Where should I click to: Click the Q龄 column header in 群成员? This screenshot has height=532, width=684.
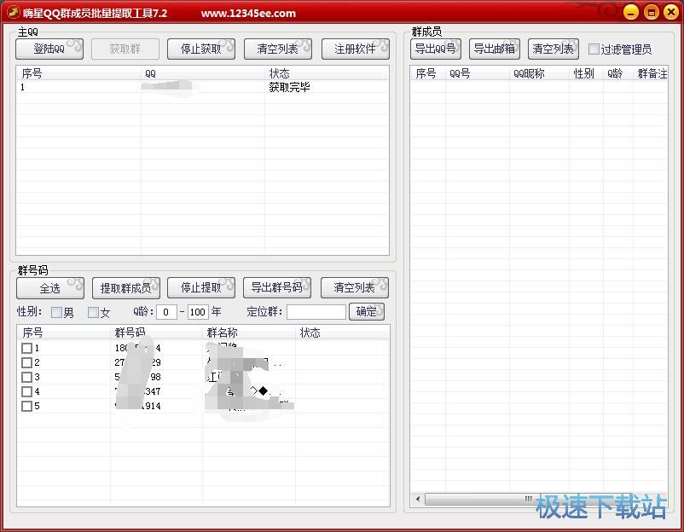click(x=618, y=73)
